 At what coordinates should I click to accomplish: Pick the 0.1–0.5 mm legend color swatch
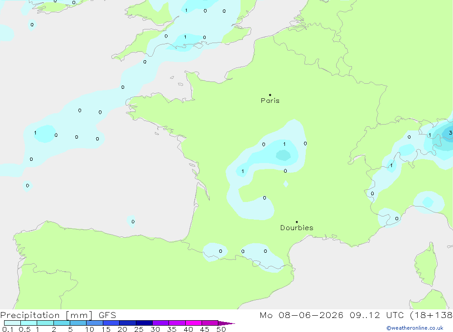click(x=12, y=323)
